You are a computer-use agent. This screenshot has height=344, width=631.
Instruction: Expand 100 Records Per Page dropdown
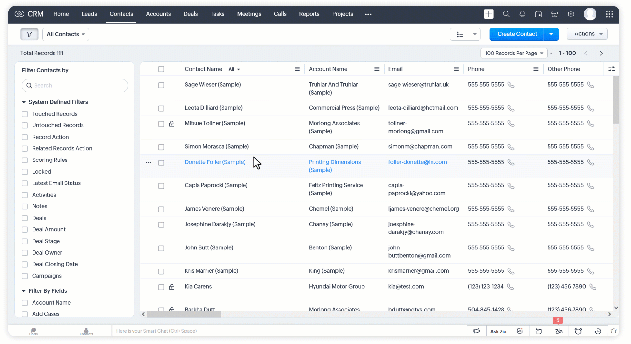(514, 53)
